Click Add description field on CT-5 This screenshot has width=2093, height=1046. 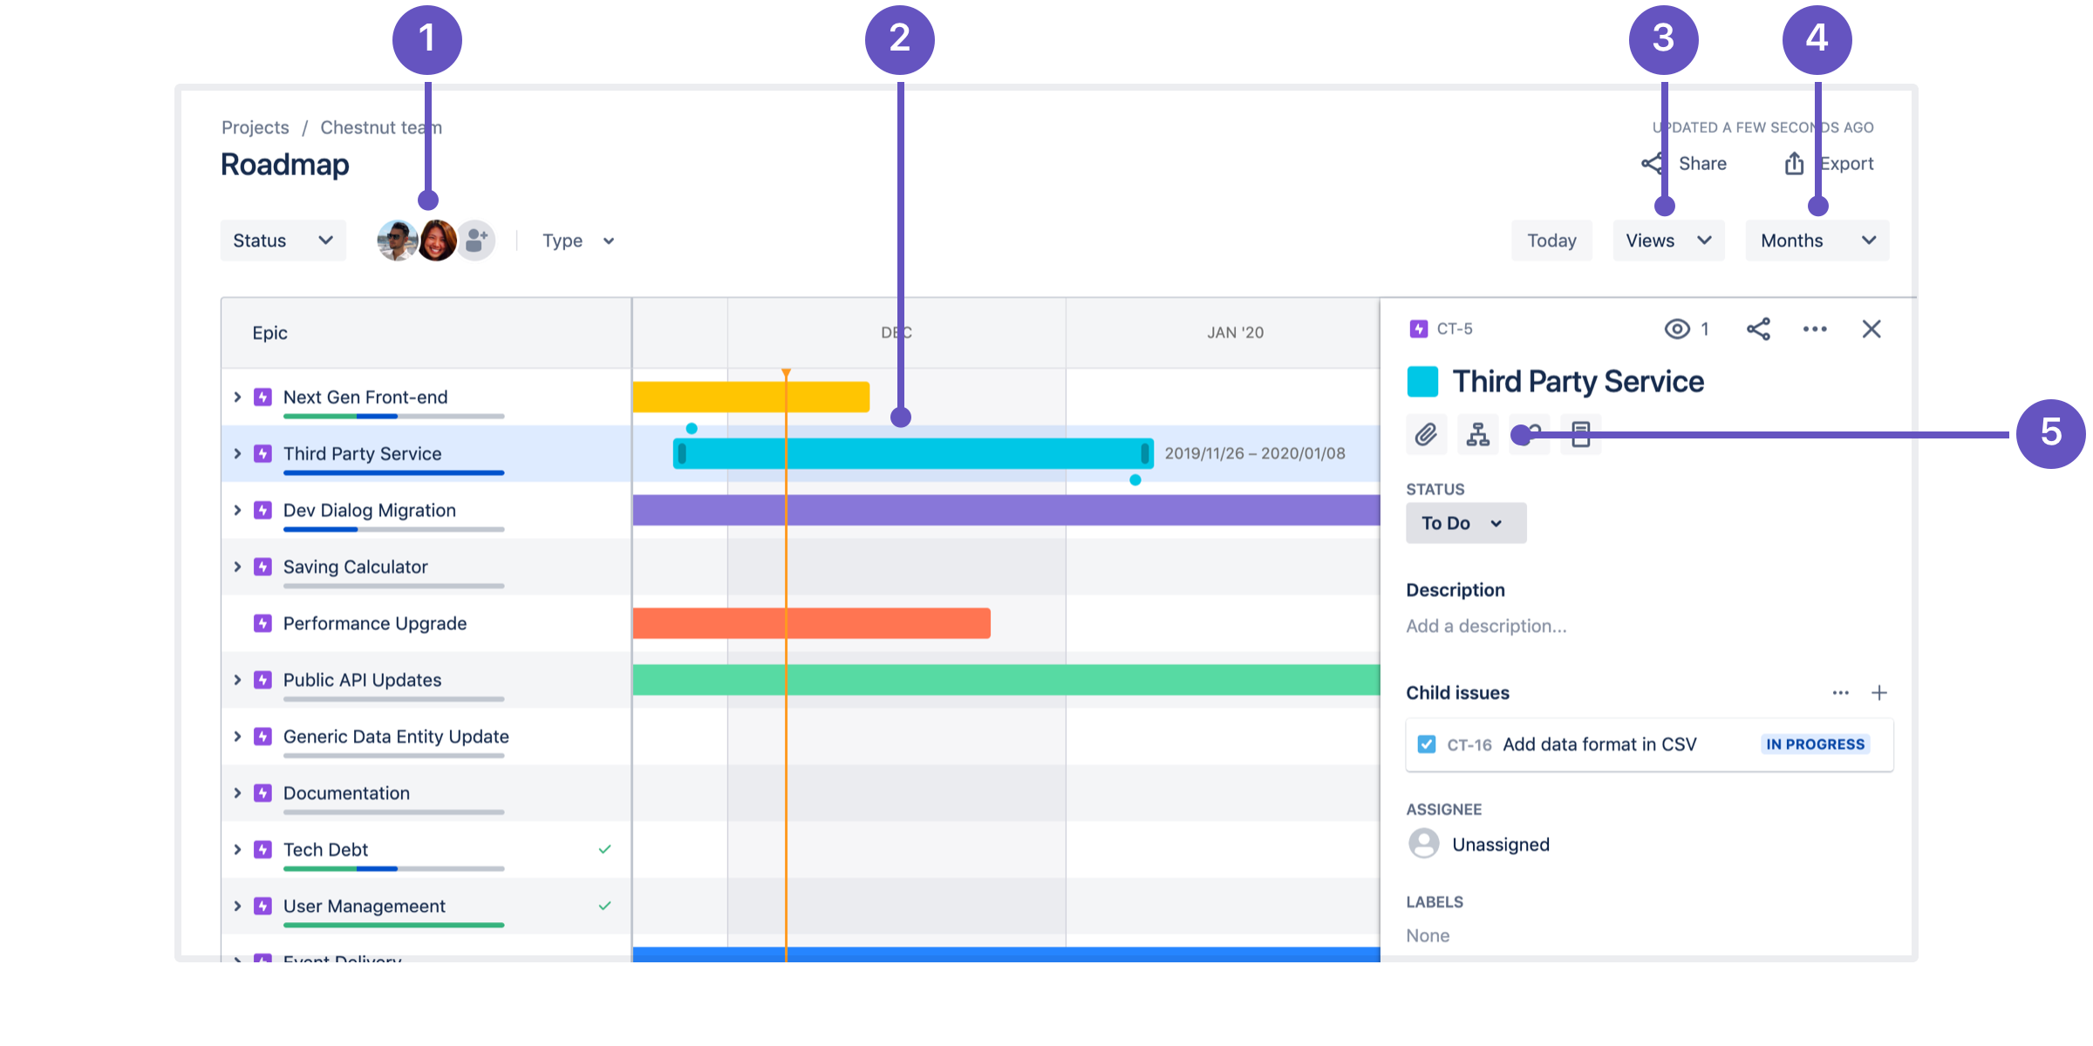(x=1487, y=627)
